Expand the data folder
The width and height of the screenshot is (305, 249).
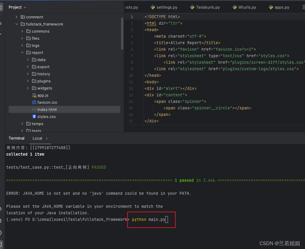(28, 60)
